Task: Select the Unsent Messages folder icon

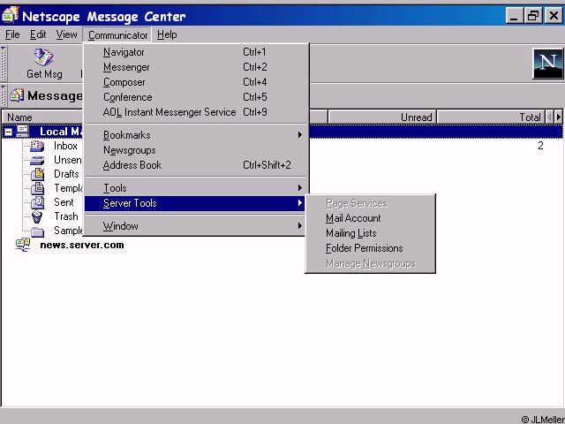Action: [37, 161]
